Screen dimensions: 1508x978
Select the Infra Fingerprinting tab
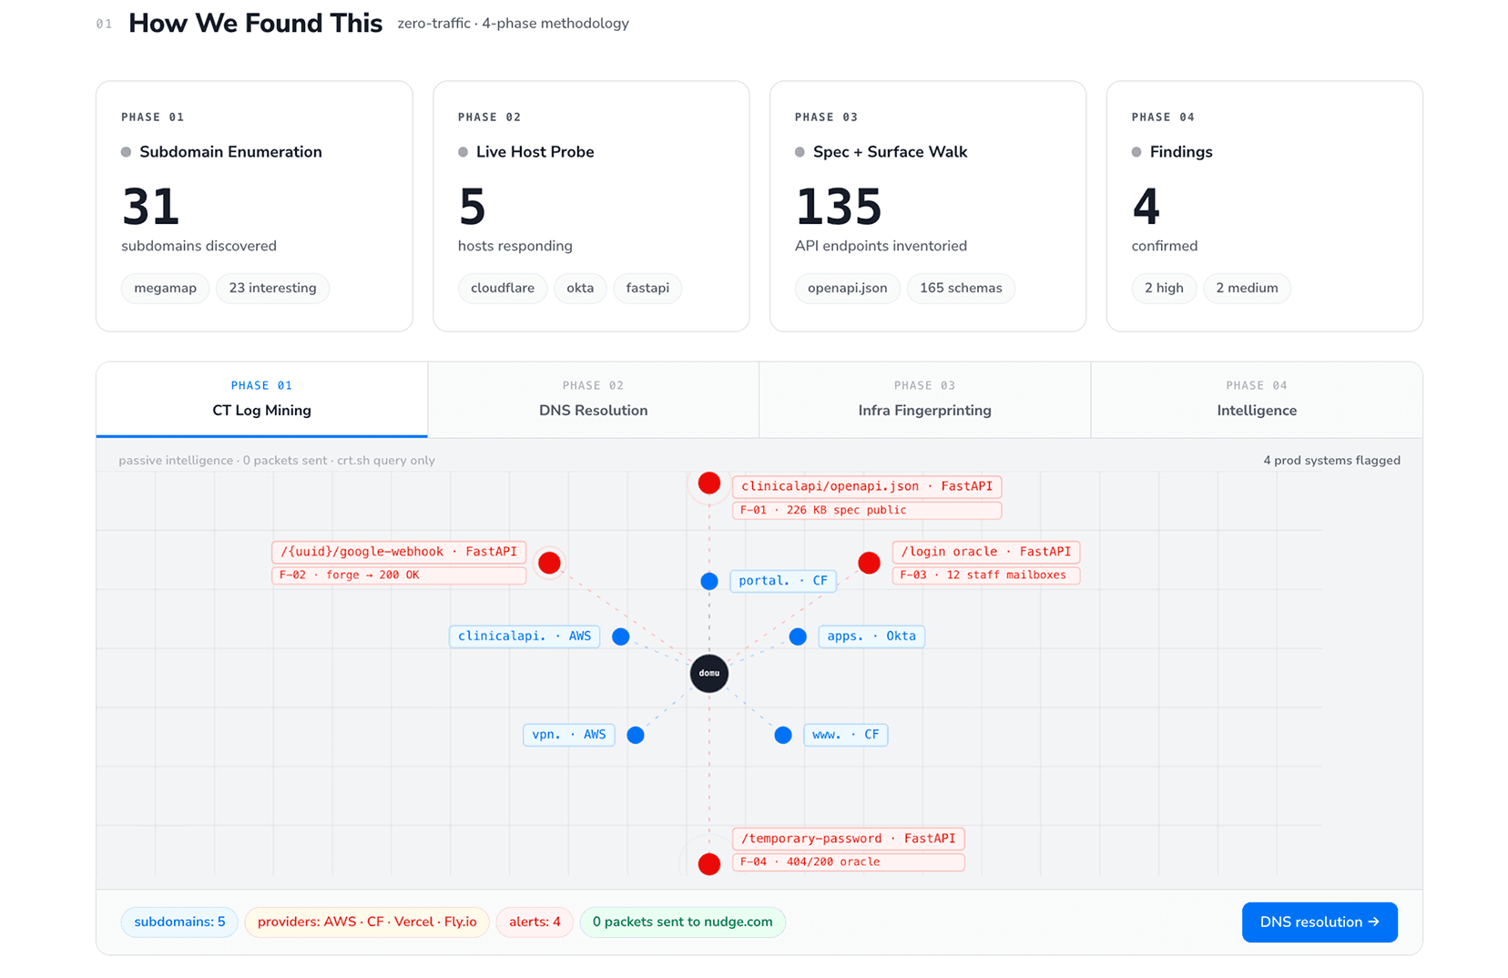[924, 400]
